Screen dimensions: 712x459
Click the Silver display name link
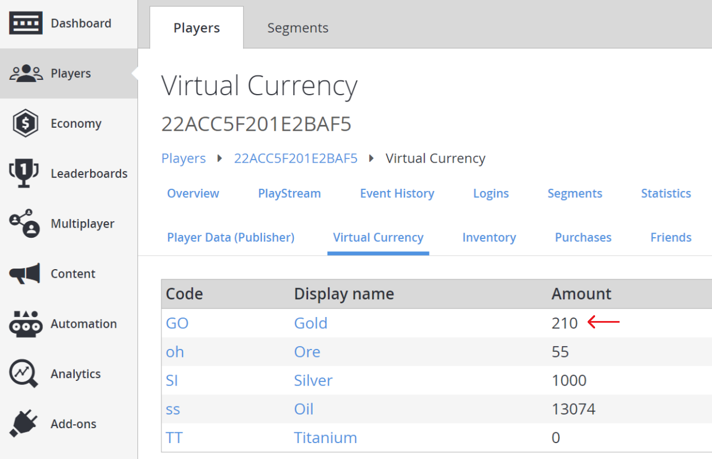[x=313, y=380]
